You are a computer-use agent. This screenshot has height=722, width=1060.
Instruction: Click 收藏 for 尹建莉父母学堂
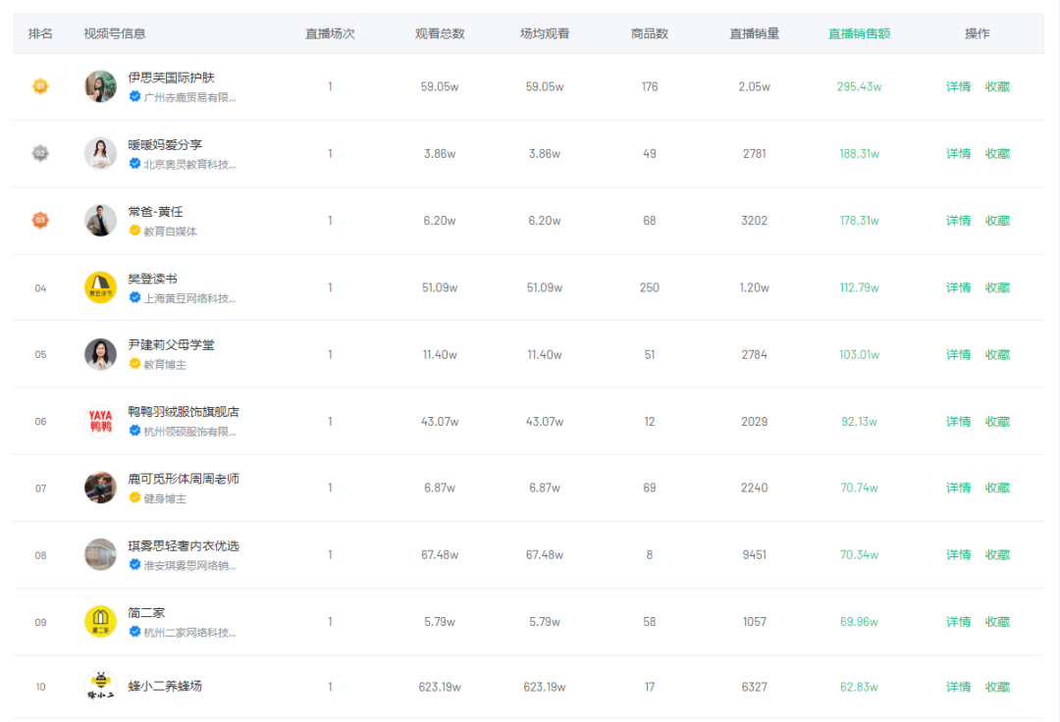pyautogui.click(x=997, y=354)
